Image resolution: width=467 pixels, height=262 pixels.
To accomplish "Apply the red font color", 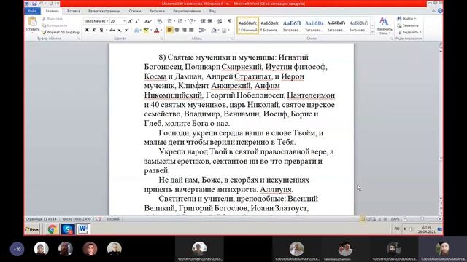I will pyautogui.click(x=158, y=30).
